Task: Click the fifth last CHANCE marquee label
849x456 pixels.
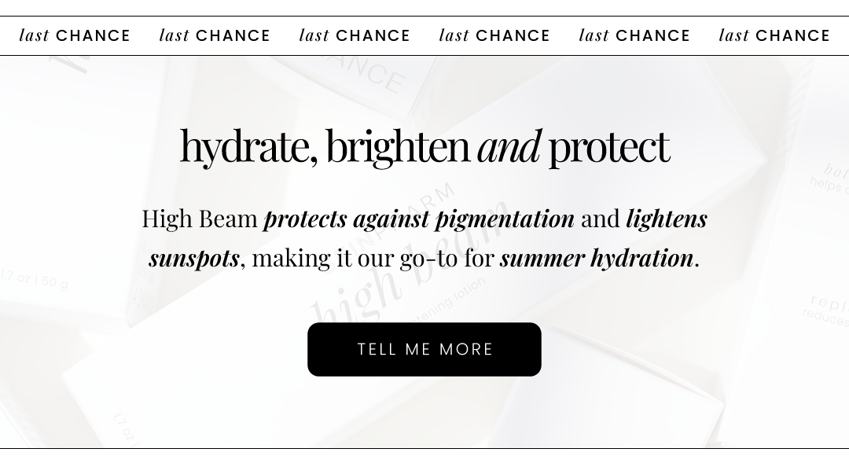Action: [634, 35]
